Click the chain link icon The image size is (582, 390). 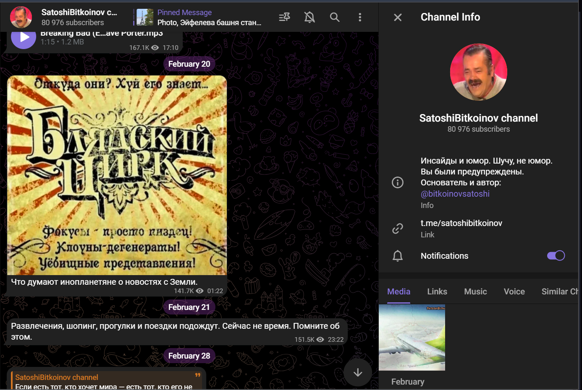pyautogui.click(x=398, y=228)
